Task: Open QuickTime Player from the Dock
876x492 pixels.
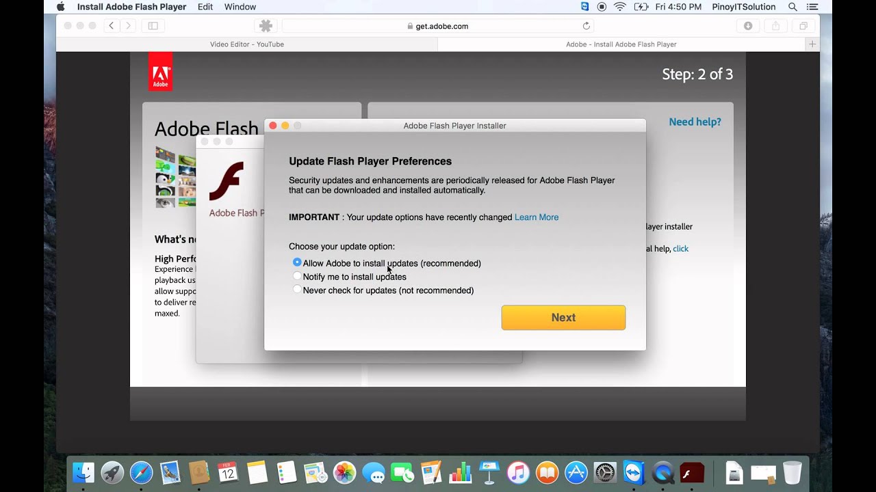Action: (663, 472)
